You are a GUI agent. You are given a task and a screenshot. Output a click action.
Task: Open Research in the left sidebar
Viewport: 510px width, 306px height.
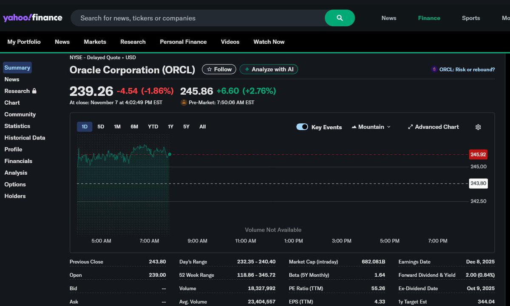pyautogui.click(x=17, y=91)
